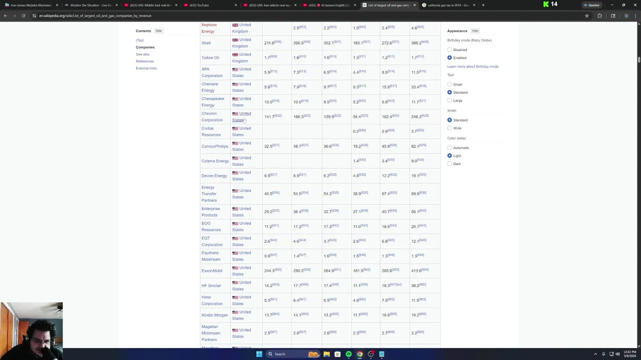Screen dimensions: 641x360
Task: Open the Devon Energy link
Action: pos(214,176)
